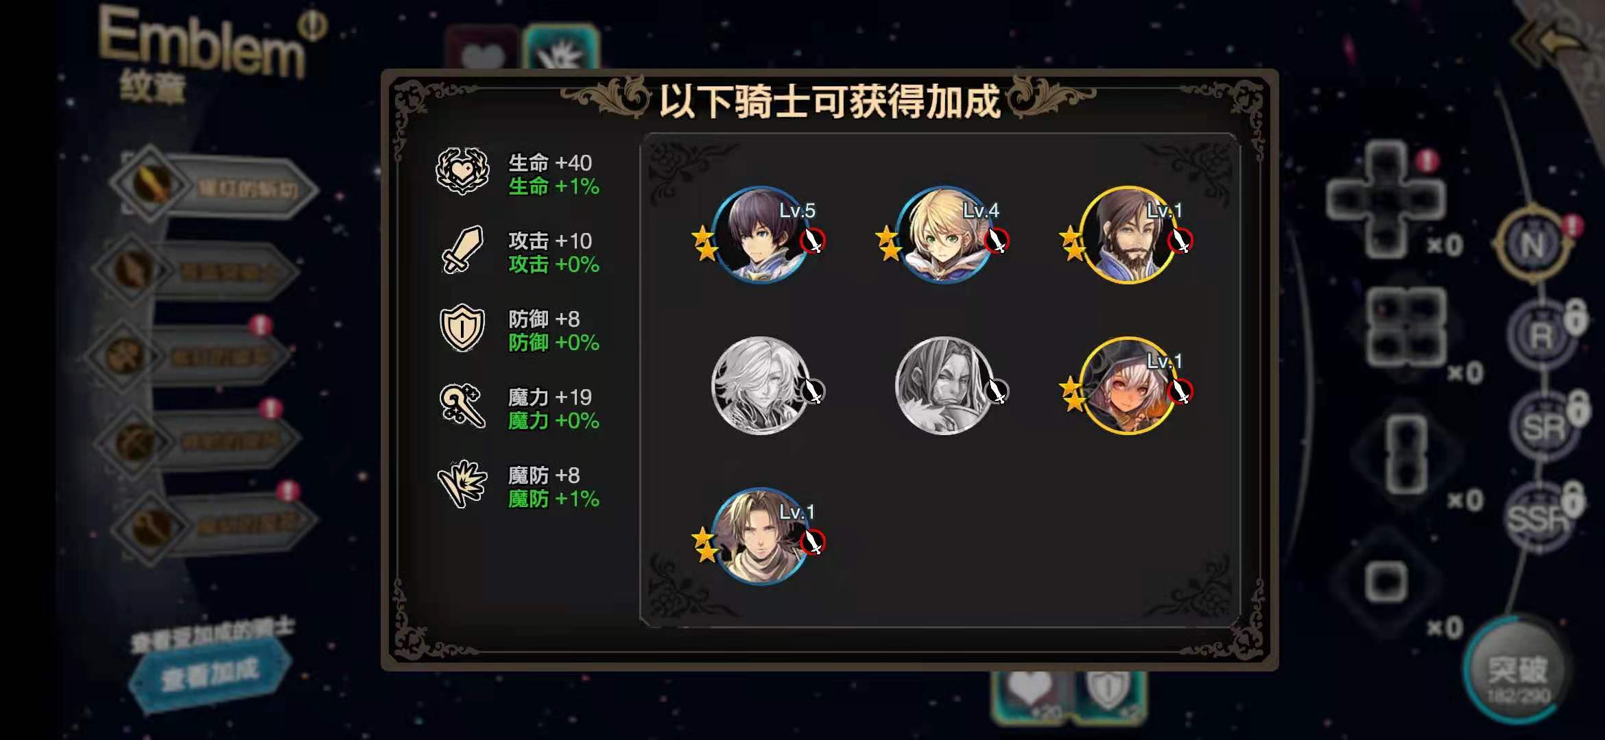The height and width of the screenshot is (740, 1605).
Task: Open the first emblem entry in left list
Action: 213,186
